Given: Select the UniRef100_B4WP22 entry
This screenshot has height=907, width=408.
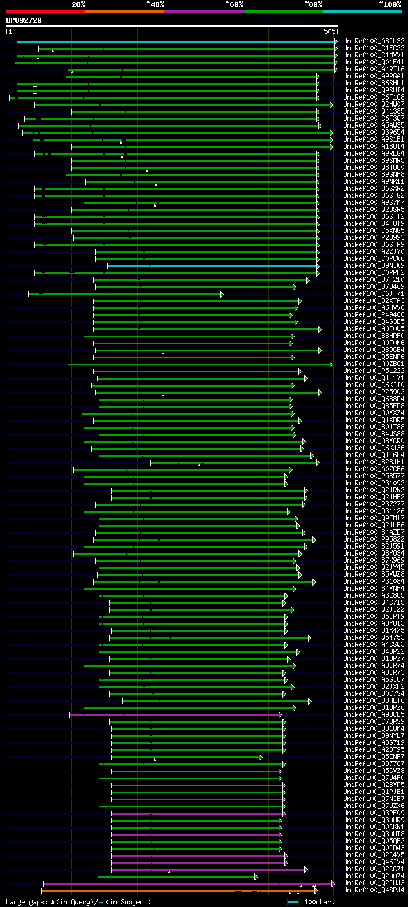Looking at the screenshot, I should click(x=374, y=652).
